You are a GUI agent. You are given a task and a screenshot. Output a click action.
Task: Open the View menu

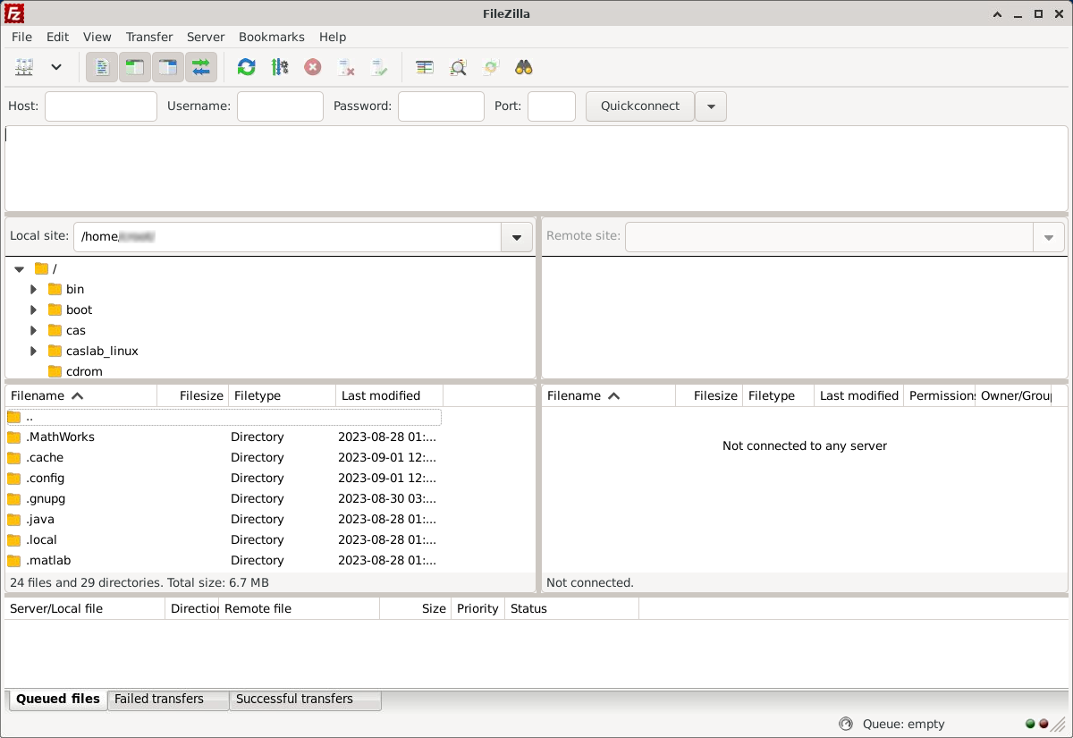pyautogui.click(x=97, y=37)
